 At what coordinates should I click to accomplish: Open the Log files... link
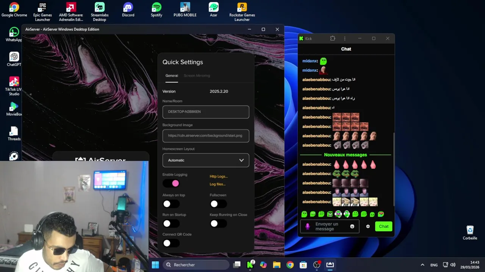coord(217,184)
